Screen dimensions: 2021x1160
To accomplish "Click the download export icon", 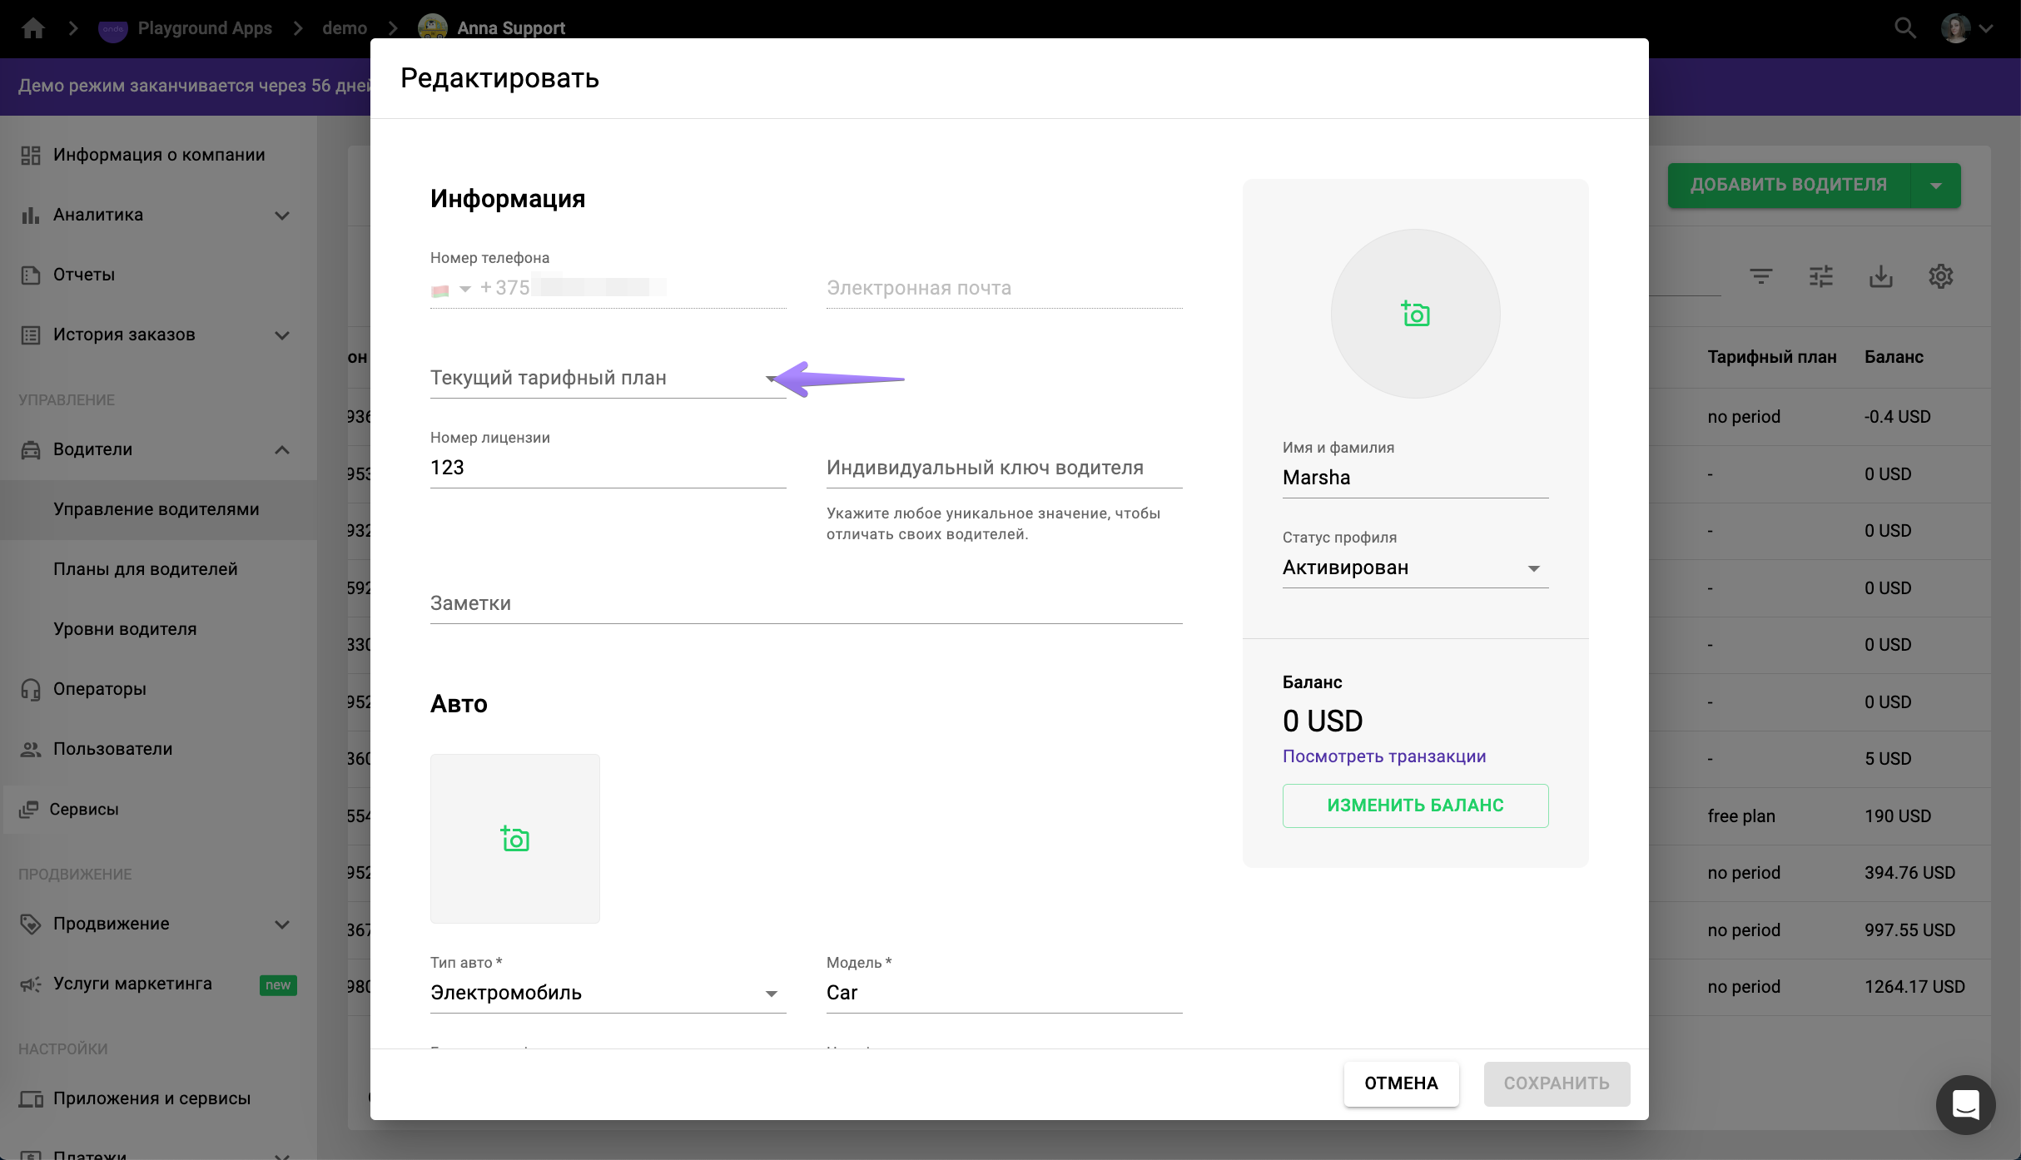I will pyautogui.click(x=1880, y=276).
